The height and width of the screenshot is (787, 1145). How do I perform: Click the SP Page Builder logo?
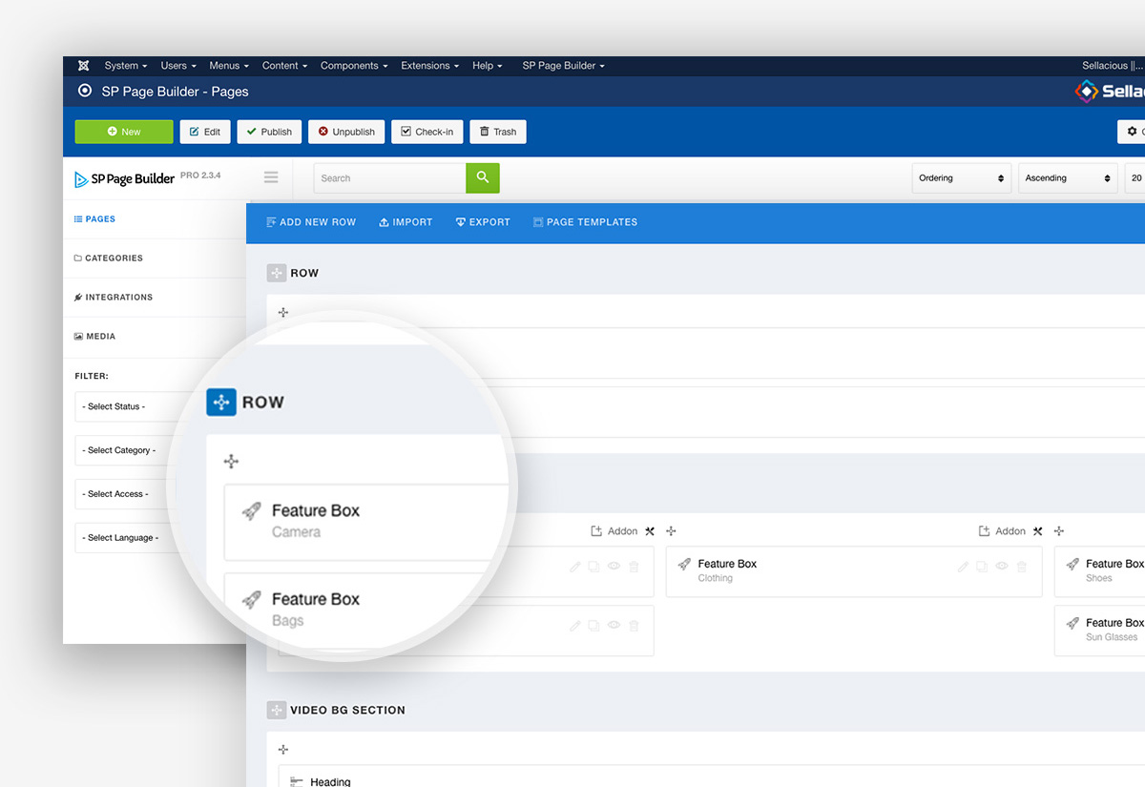click(125, 178)
